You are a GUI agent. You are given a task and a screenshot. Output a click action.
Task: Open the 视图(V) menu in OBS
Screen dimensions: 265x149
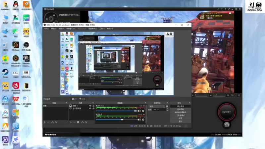point(61,29)
